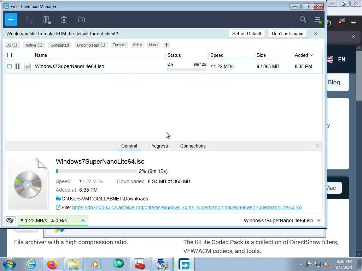Click the row progress bar showing 2%
The height and width of the screenshot is (271, 362).
pos(187,70)
